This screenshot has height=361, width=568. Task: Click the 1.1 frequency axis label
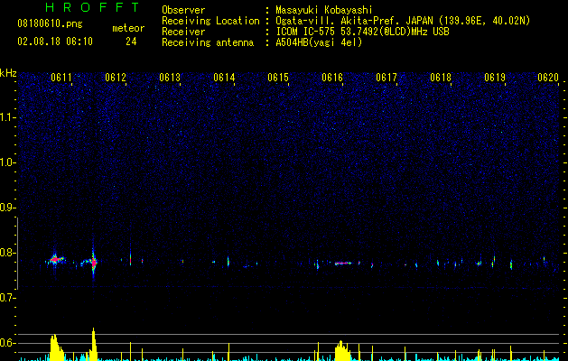coord(7,117)
